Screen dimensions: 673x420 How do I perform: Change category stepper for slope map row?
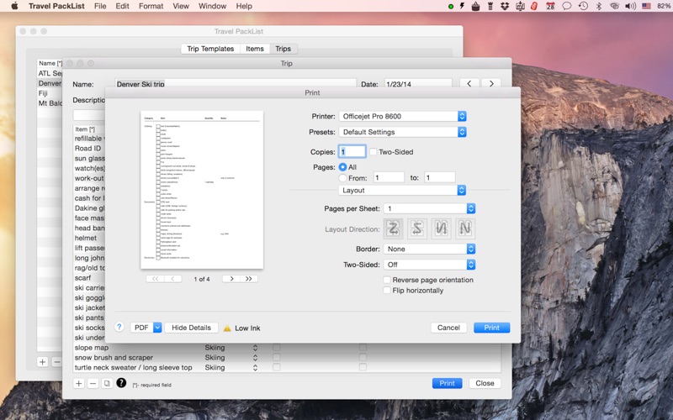point(255,348)
